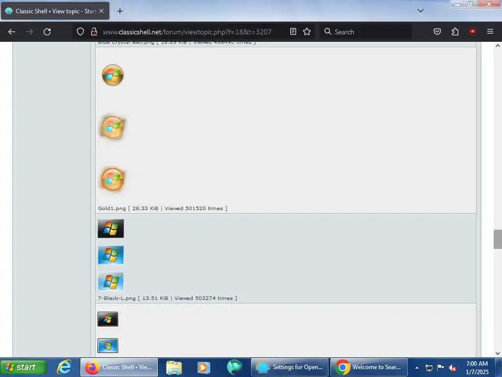
Task: Switch to Settings for Open-Shell window
Action: tap(290, 367)
